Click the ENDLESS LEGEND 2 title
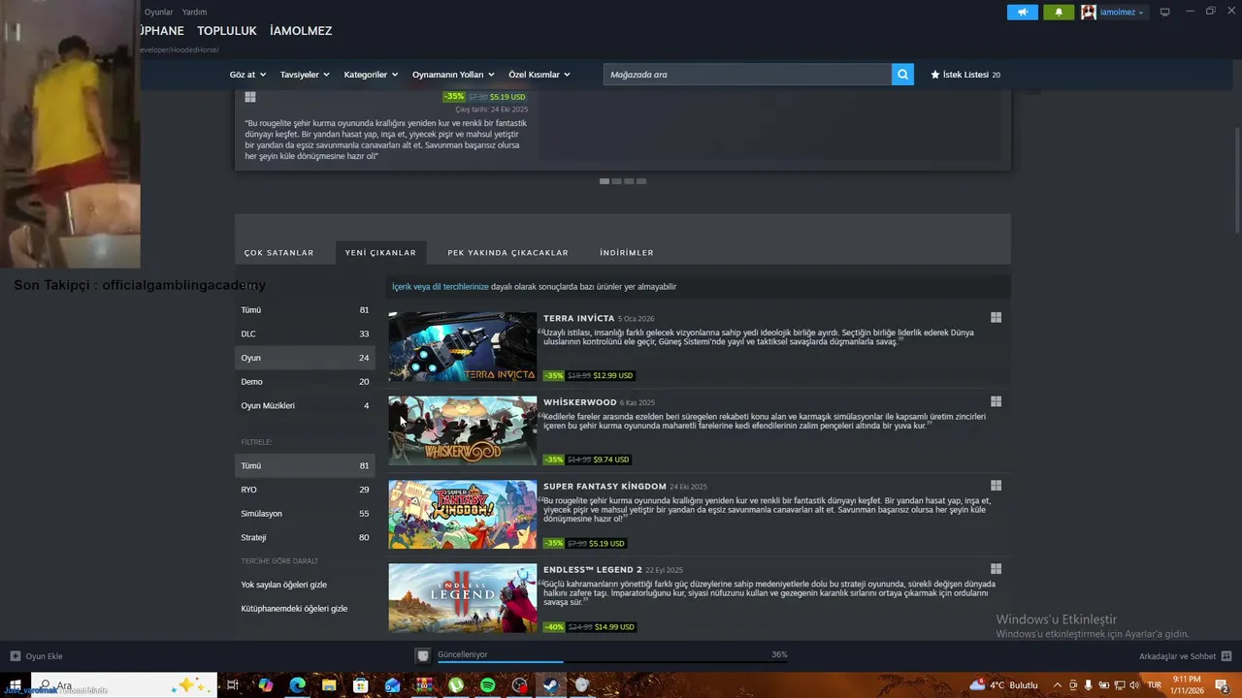The image size is (1242, 698). (593, 570)
